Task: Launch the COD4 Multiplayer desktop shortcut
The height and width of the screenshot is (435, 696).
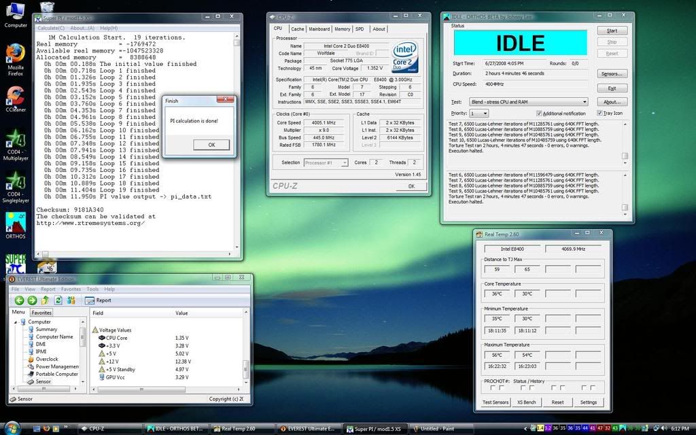Action: (x=16, y=144)
